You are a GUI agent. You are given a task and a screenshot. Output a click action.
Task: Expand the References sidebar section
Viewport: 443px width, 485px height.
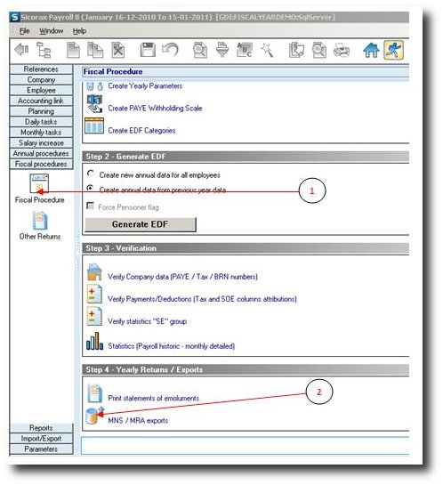[x=41, y=69]
